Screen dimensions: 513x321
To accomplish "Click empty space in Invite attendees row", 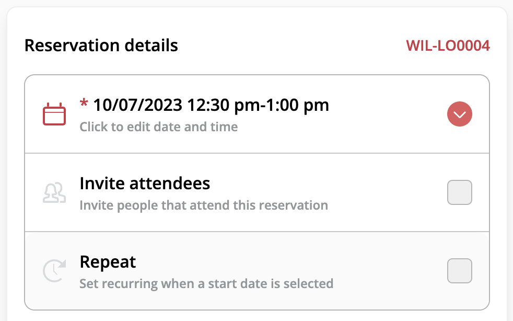I will tap(386, 192).
